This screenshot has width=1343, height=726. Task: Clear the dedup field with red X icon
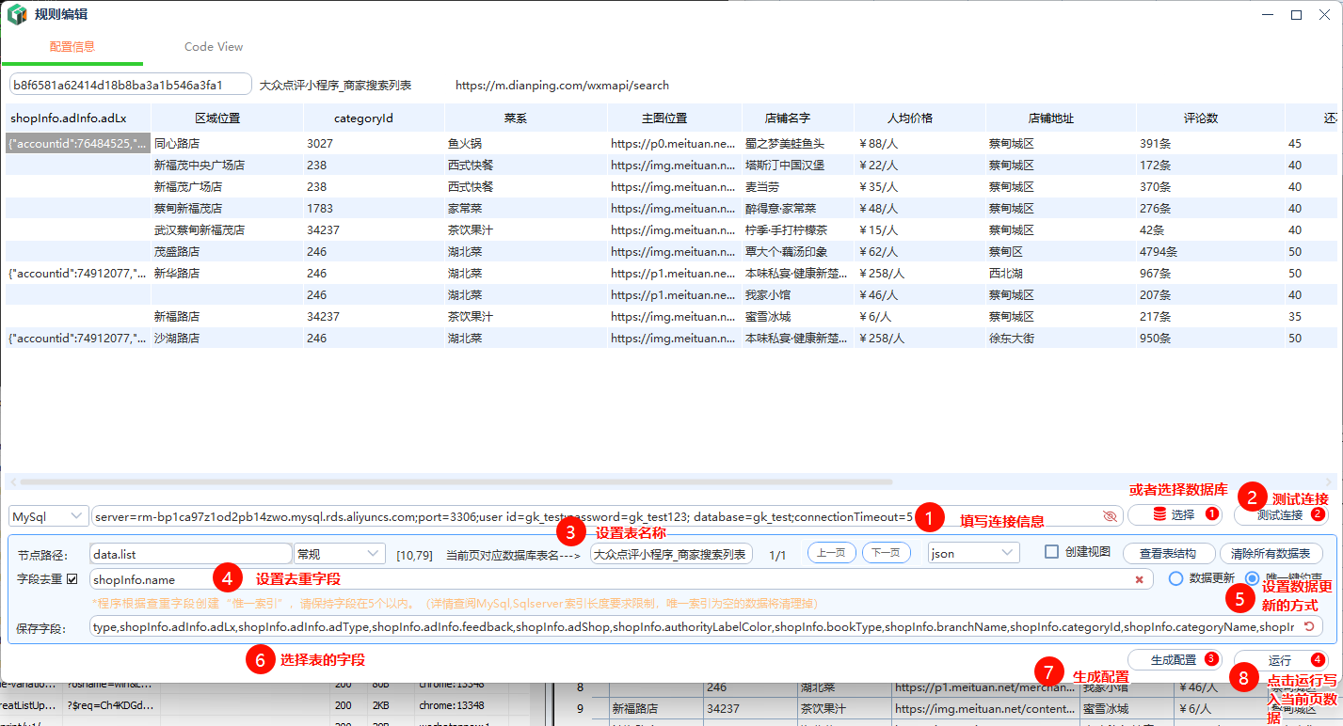pyautogui.click(x=1139, y=579)
